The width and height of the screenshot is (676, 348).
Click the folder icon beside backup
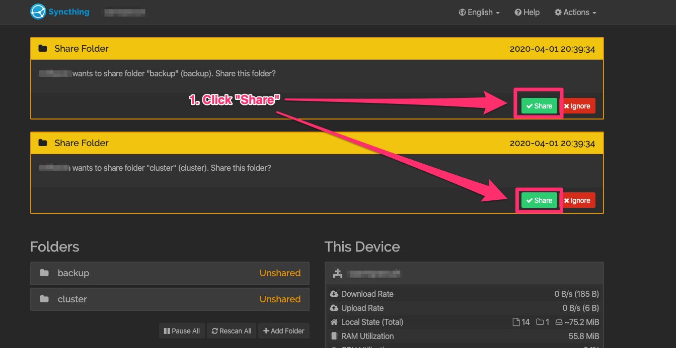tap(44, 273)
